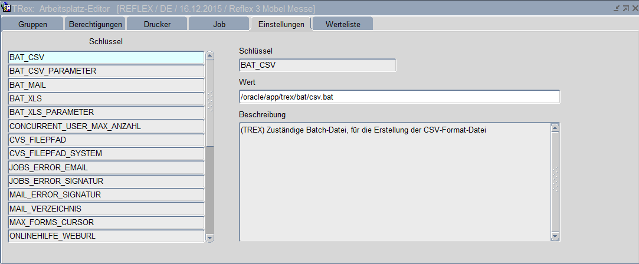Switch to the Gruppen tab
The image size is (639, 264).
pyautogui.click(x=32, y=24)
